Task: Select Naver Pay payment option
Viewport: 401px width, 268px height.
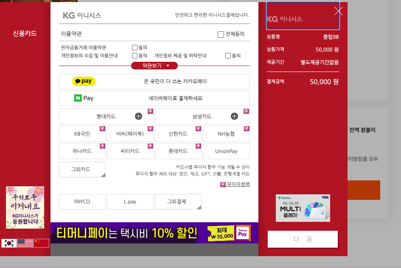Action: (x=154, y=98)
